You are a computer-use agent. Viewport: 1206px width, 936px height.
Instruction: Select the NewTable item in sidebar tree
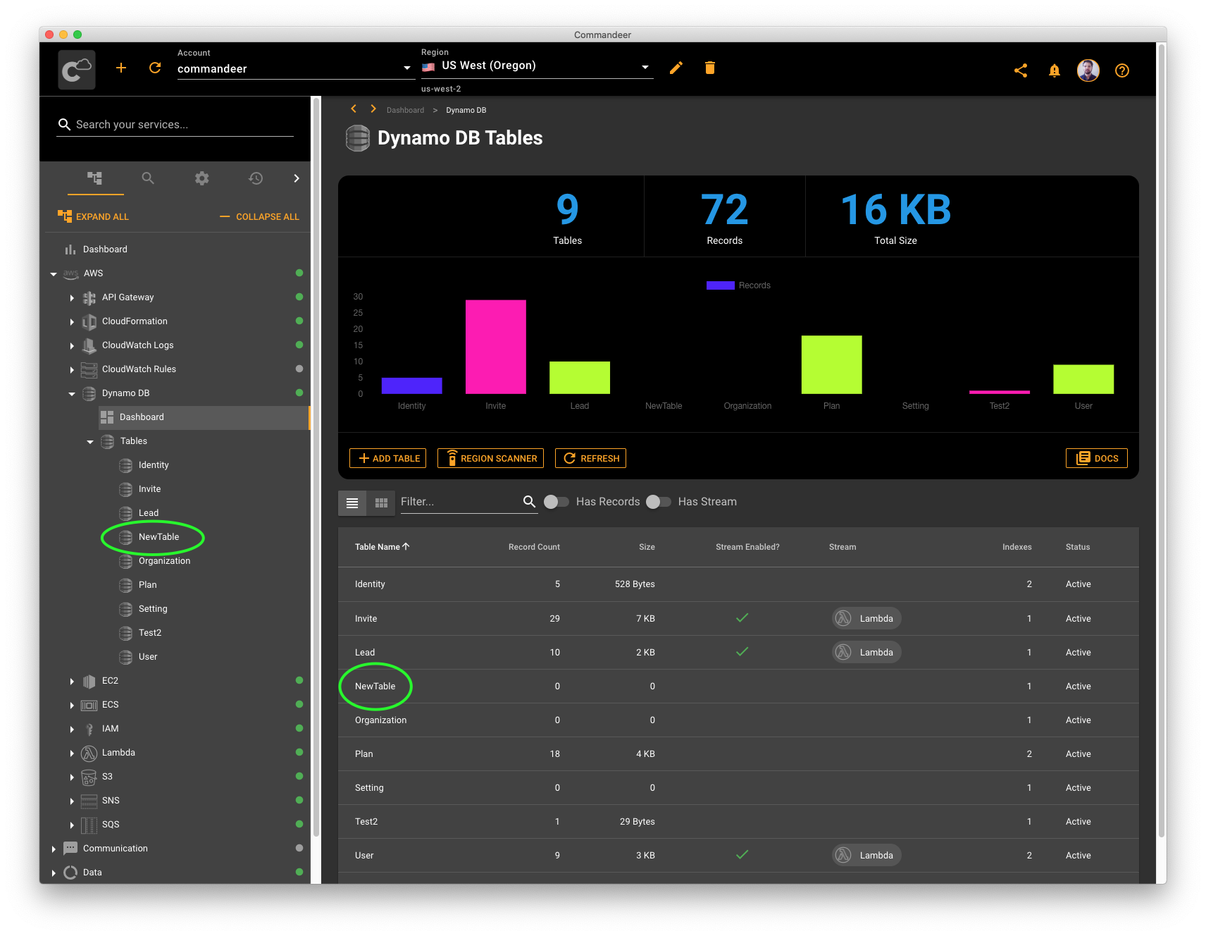tap(158, 537)
